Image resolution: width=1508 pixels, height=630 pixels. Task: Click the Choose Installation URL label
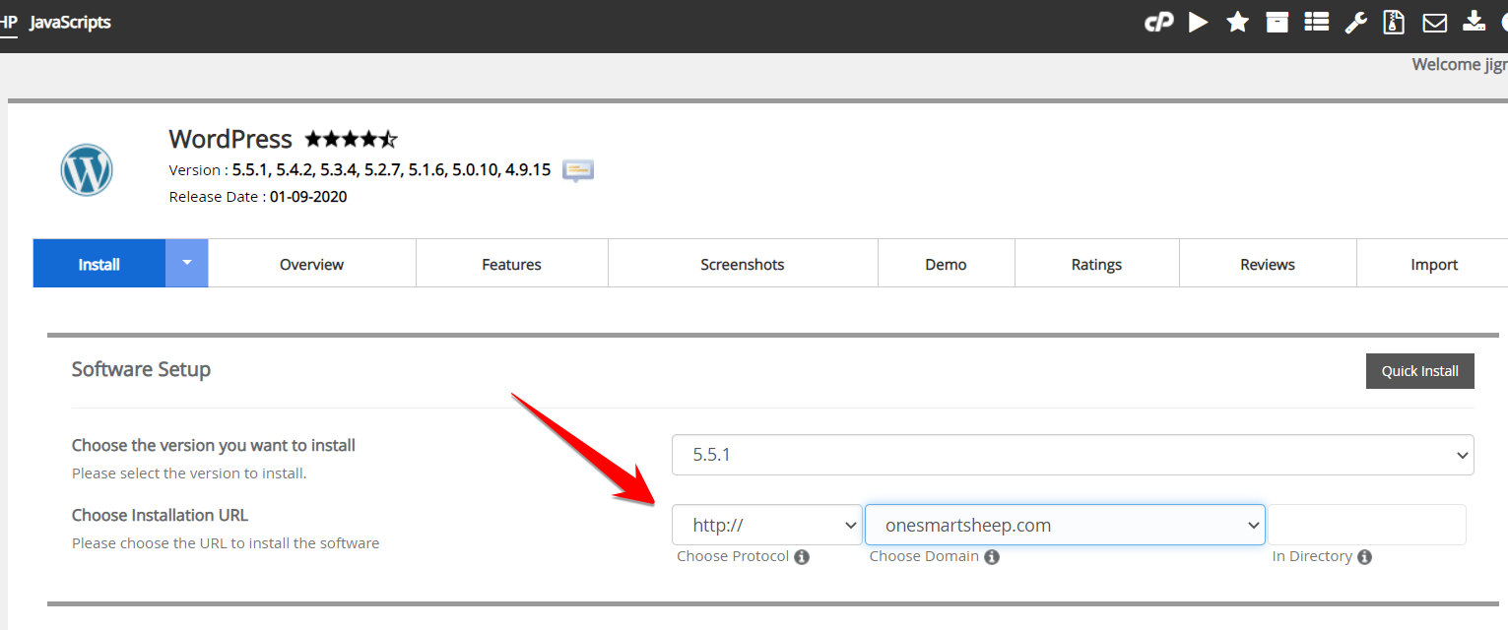click(x=160, y=515)
